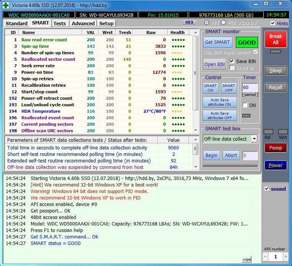Click the Get SMART button
292x266 pixels.
point(217,42)
